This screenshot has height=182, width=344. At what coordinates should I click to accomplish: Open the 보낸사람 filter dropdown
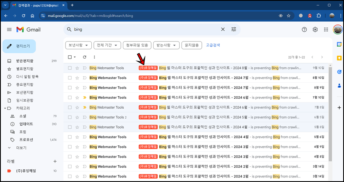78,45
